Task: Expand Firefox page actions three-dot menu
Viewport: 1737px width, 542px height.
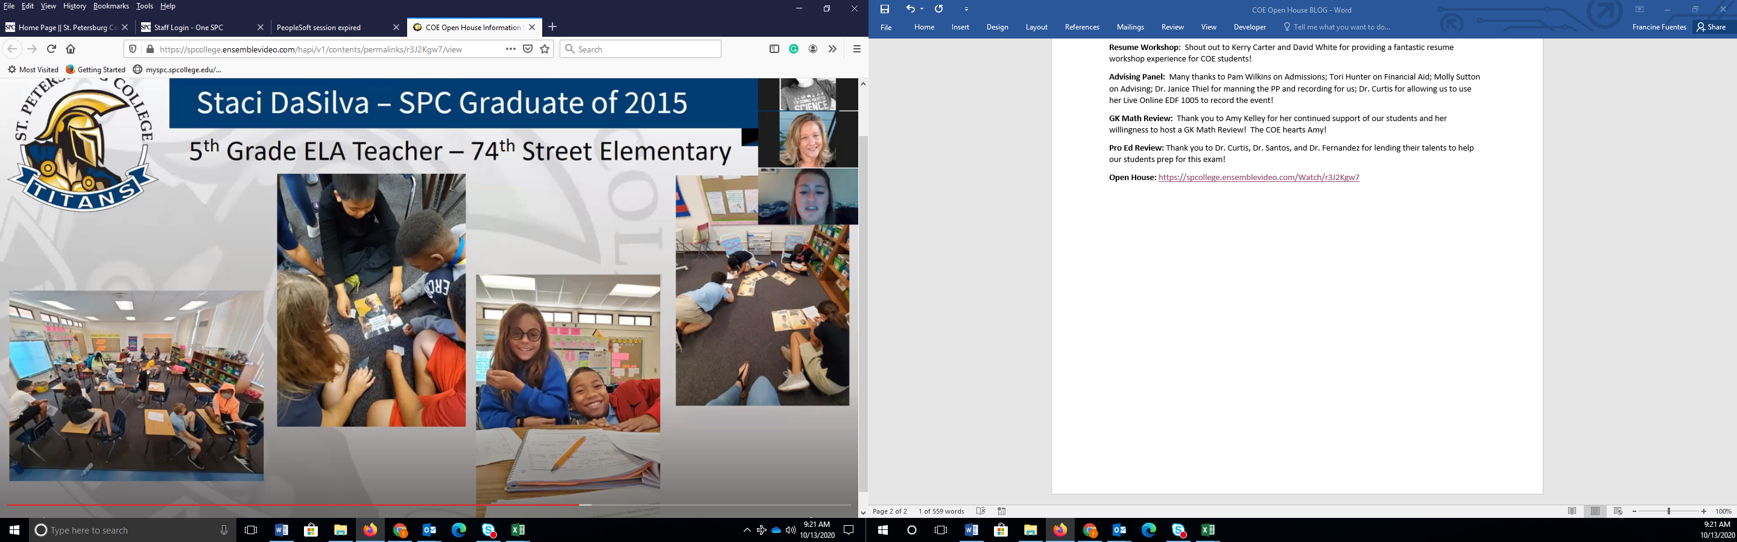Action: pyautogui.click(x=510, y=49)
